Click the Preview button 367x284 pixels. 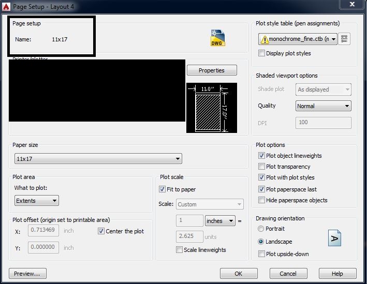[27, 274]
